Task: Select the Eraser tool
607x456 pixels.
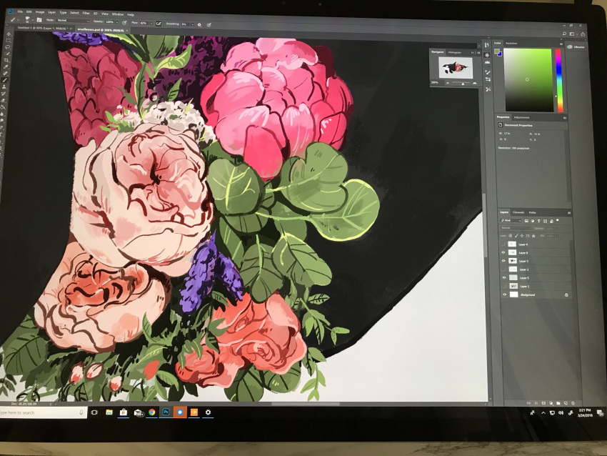Action: point(3,100)
